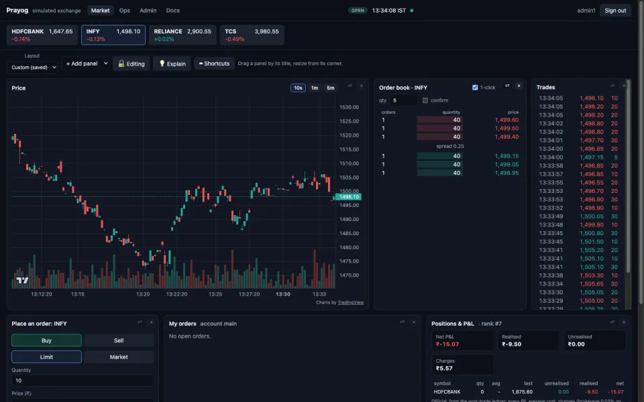Select the HDFCBANK ticker card

[x=42, y=35]
